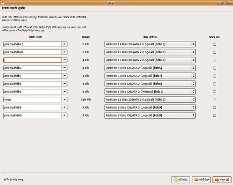Viewport: 233px width, 185px height.
Task: Open partition selector for Partition 1 Primary (hdb1)
Action: pos(150,92)
